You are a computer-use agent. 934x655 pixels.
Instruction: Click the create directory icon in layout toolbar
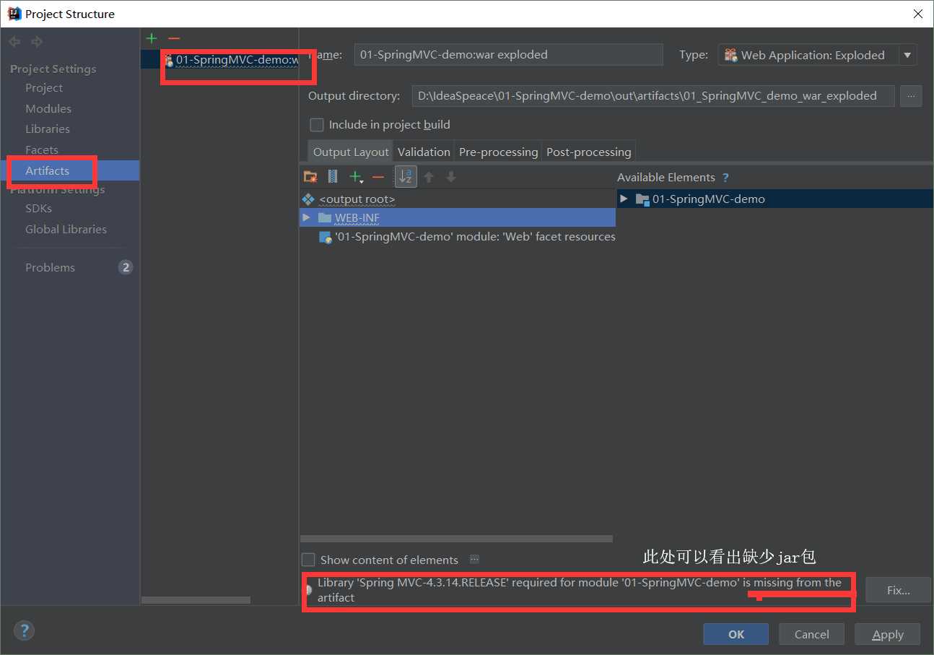coord(310,176)
